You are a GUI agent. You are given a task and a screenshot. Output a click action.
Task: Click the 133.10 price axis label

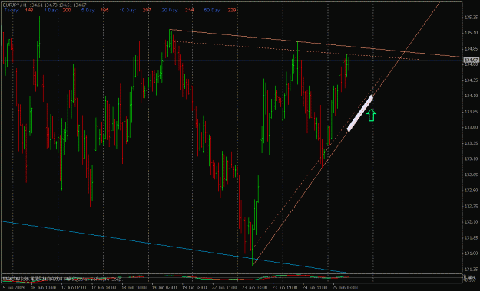[472, 159]
